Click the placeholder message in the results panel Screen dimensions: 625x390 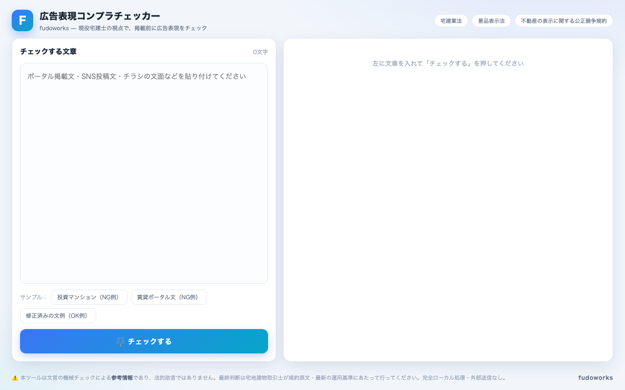[448, 63]
